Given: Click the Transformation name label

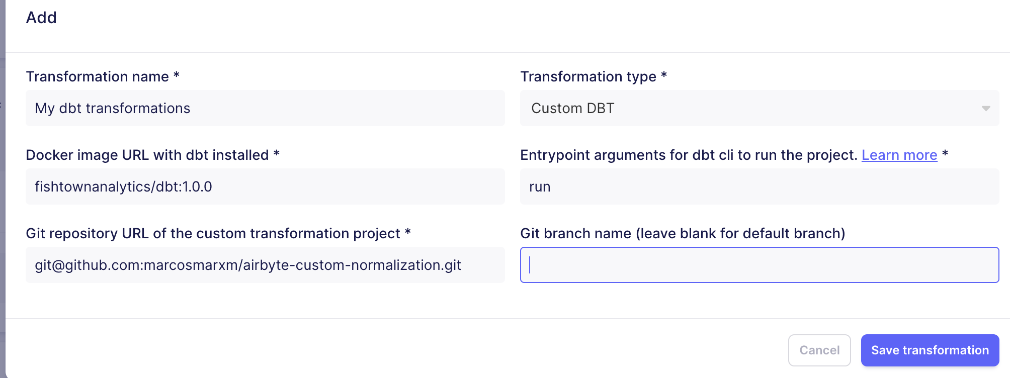Looking at the screenshot, I should pos(102,76).
